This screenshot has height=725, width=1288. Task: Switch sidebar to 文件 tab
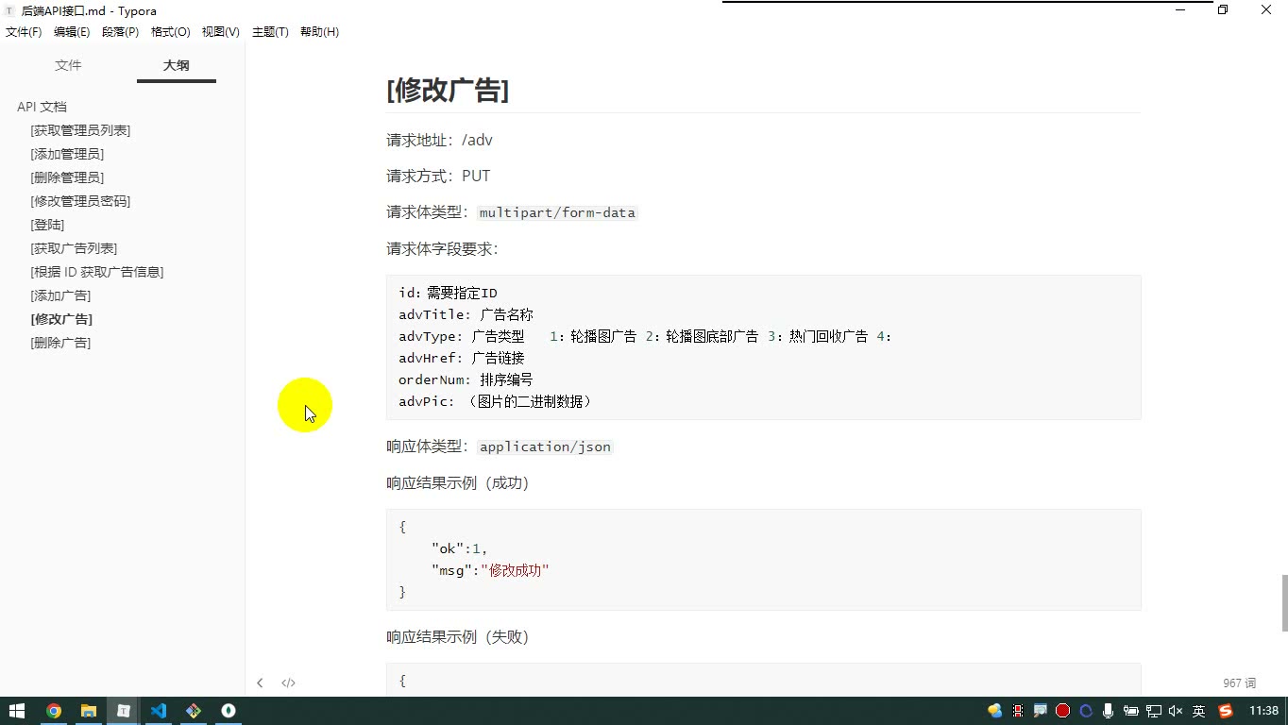pos(68,65)
